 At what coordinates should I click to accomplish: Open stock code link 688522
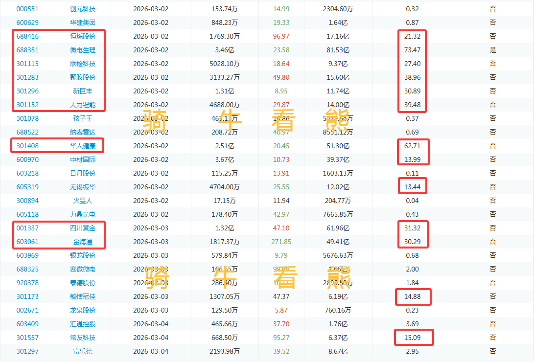click(27, 132)
